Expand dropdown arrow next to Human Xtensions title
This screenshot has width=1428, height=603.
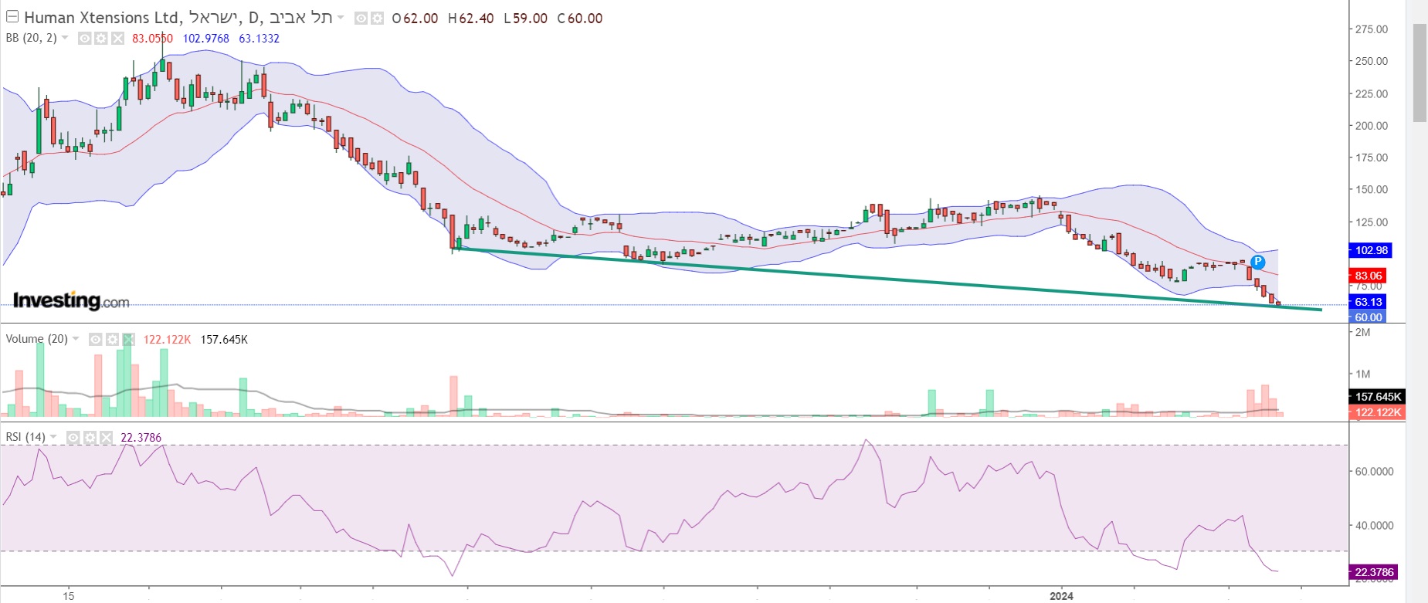tap(341, 18)
